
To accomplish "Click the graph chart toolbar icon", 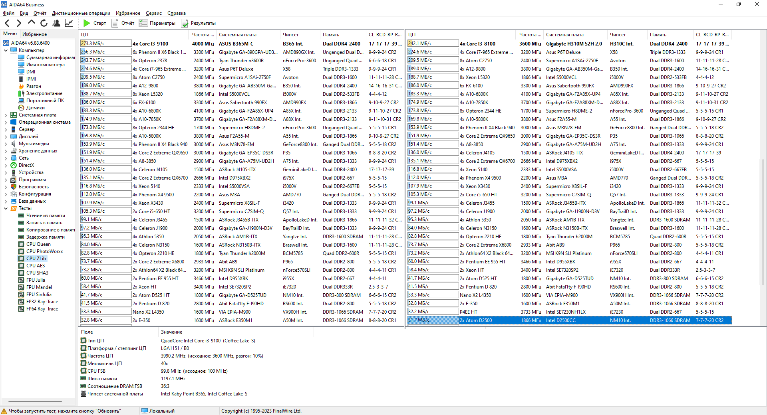I will 69,23.
